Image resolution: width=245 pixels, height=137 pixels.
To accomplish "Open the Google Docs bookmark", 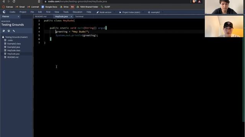I will [x=49, y=7].
